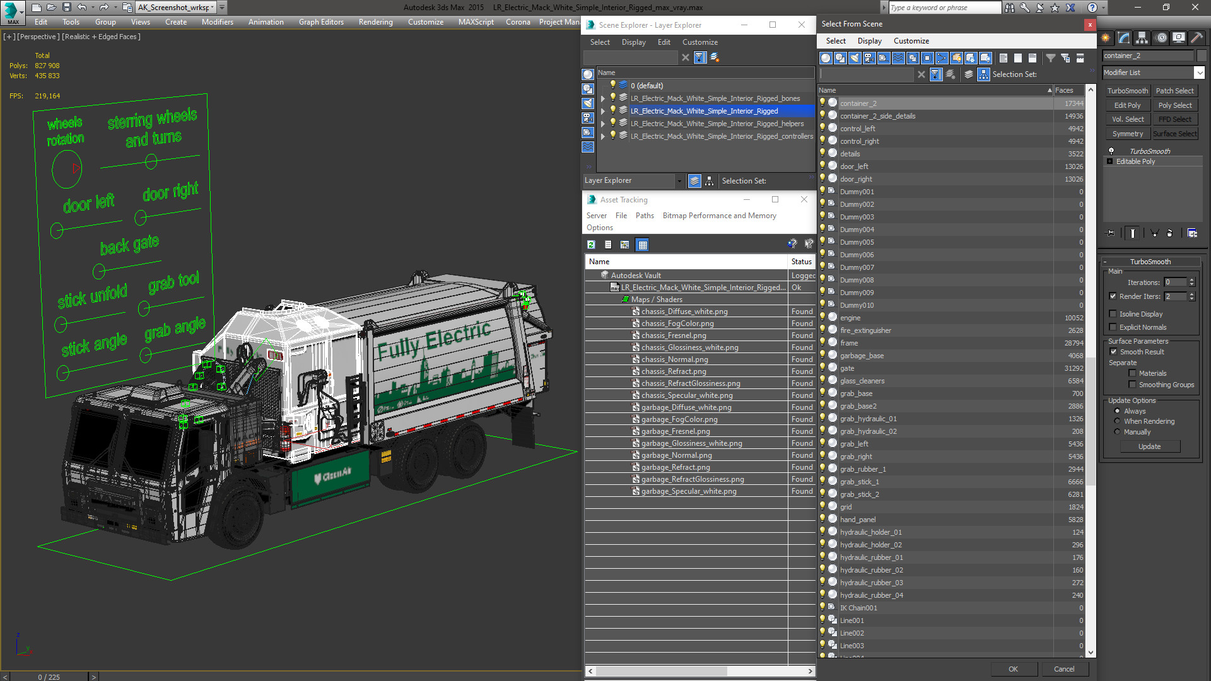This screenshot has width=1211, height=681.
Task: Open the Display tab in the command panel
Action: (1178, 38)
